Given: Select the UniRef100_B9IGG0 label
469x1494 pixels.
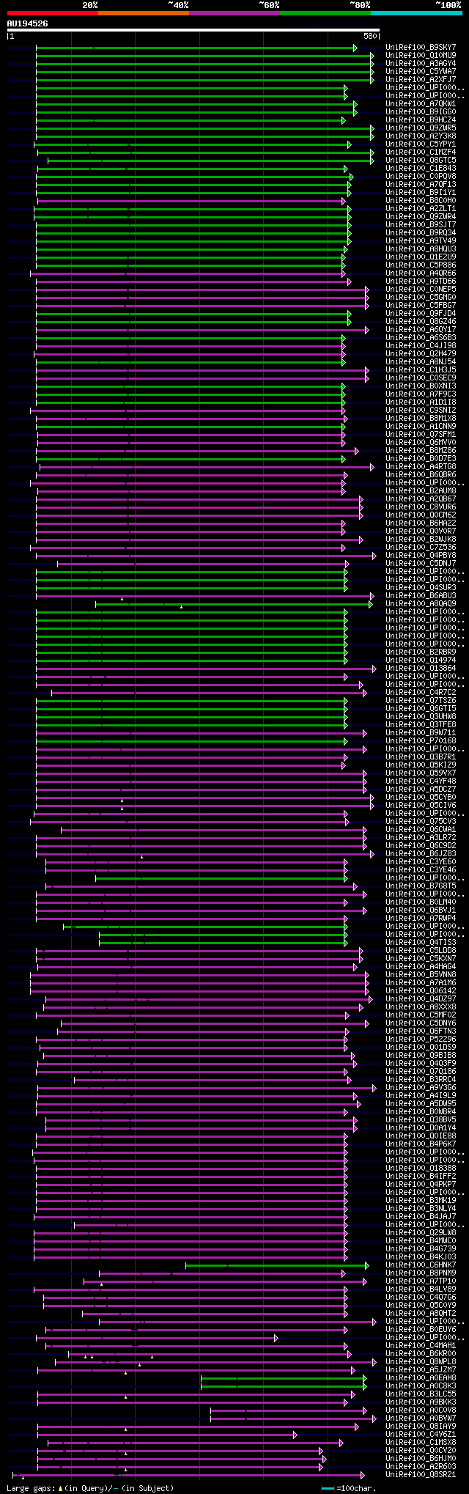Looking at the screenshot, I should pos(421,111).
